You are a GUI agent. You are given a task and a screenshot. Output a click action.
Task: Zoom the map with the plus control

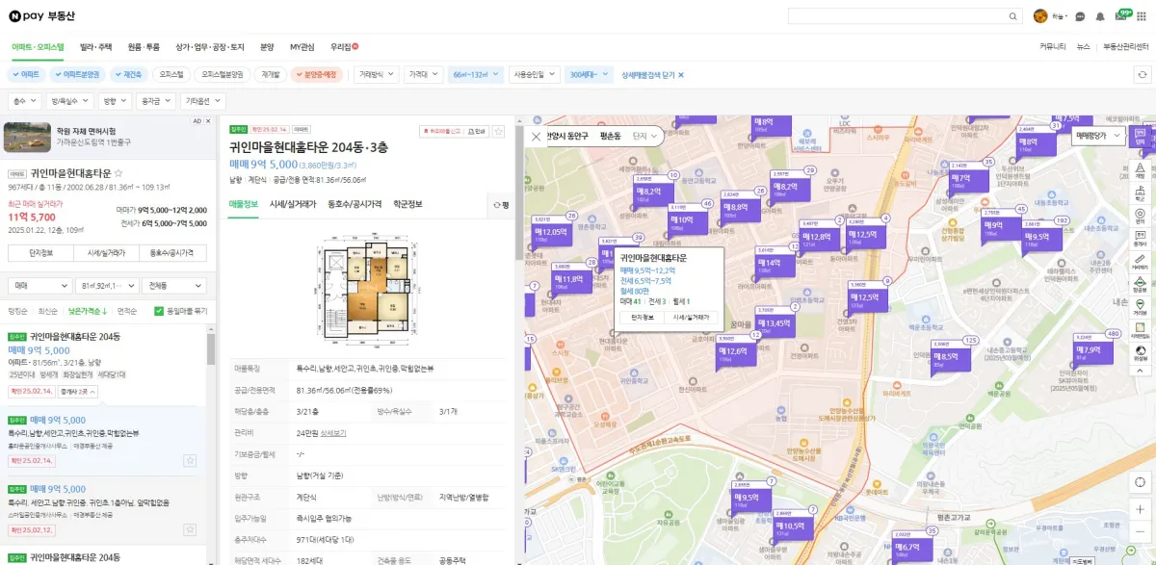pyautogui.click(x=1140, y=508)
